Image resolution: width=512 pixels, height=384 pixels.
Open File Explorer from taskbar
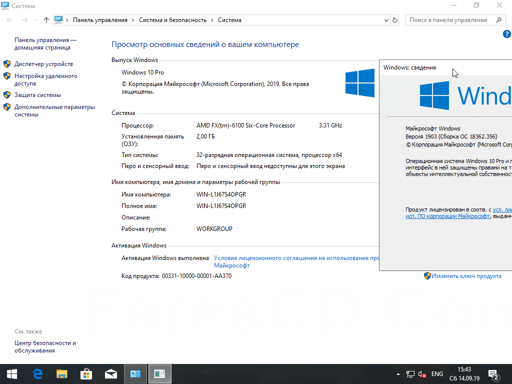(x=61, y=374)
